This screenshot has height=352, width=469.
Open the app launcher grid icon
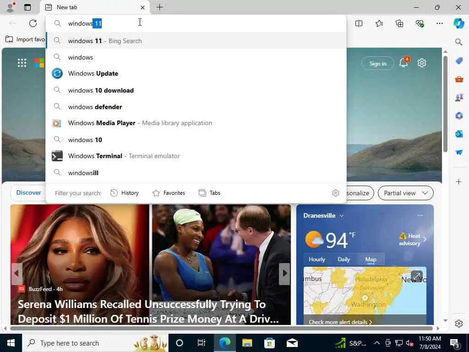22,63
